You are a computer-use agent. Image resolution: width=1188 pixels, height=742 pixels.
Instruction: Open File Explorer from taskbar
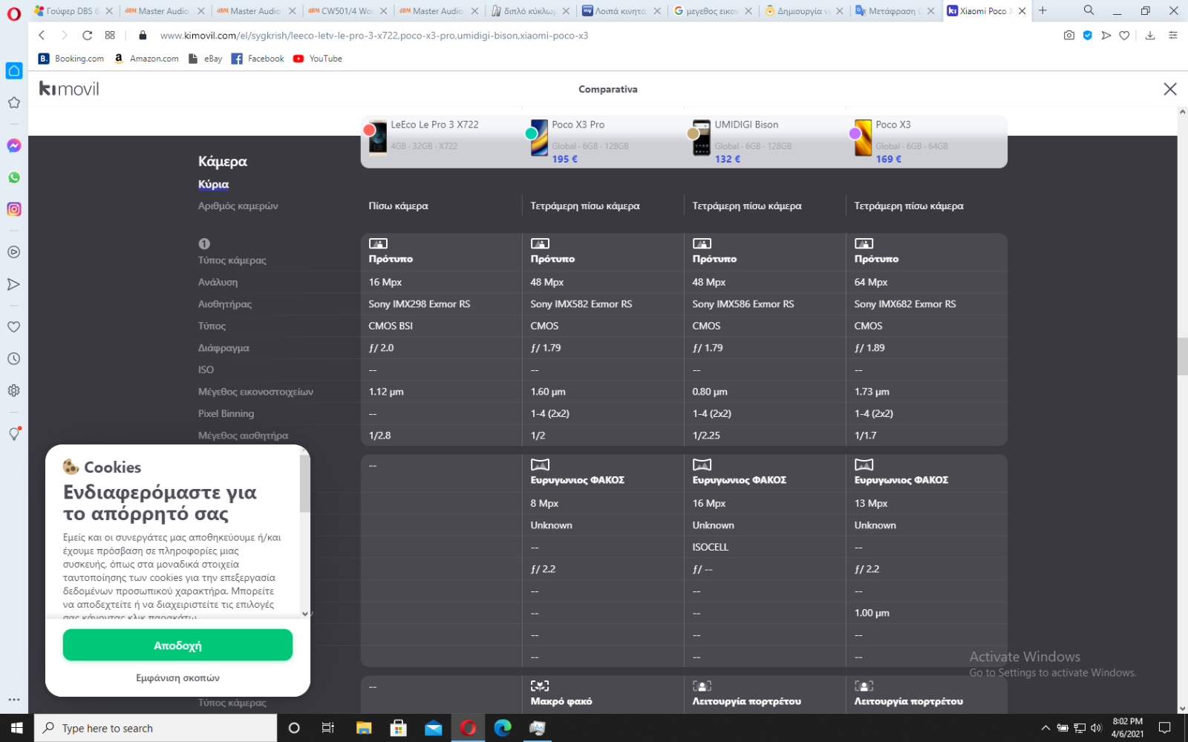click(x=364, y=728)
